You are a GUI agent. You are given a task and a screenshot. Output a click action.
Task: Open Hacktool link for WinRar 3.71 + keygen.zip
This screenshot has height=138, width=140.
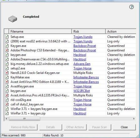pos(80,113)
